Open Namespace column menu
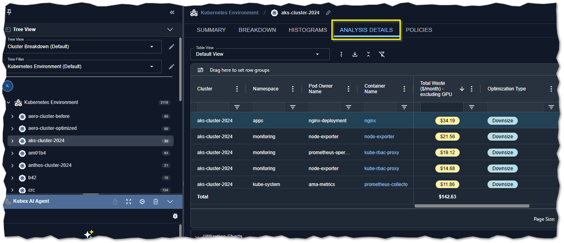This screenshot has height=243, width=564. pyautogui.click(x=293, y=89)
